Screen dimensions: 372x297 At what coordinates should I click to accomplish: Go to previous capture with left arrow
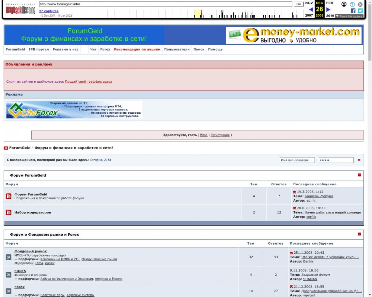point(311,10)
